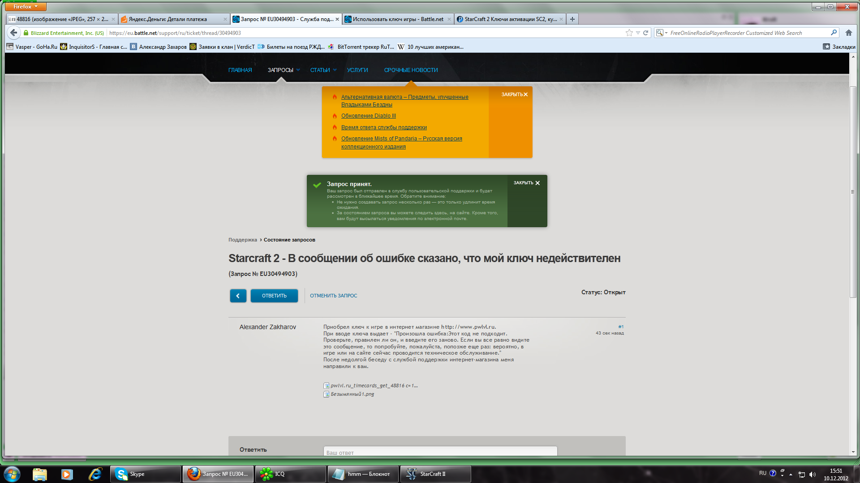Open a new tab with plus button

pos(572,19)
